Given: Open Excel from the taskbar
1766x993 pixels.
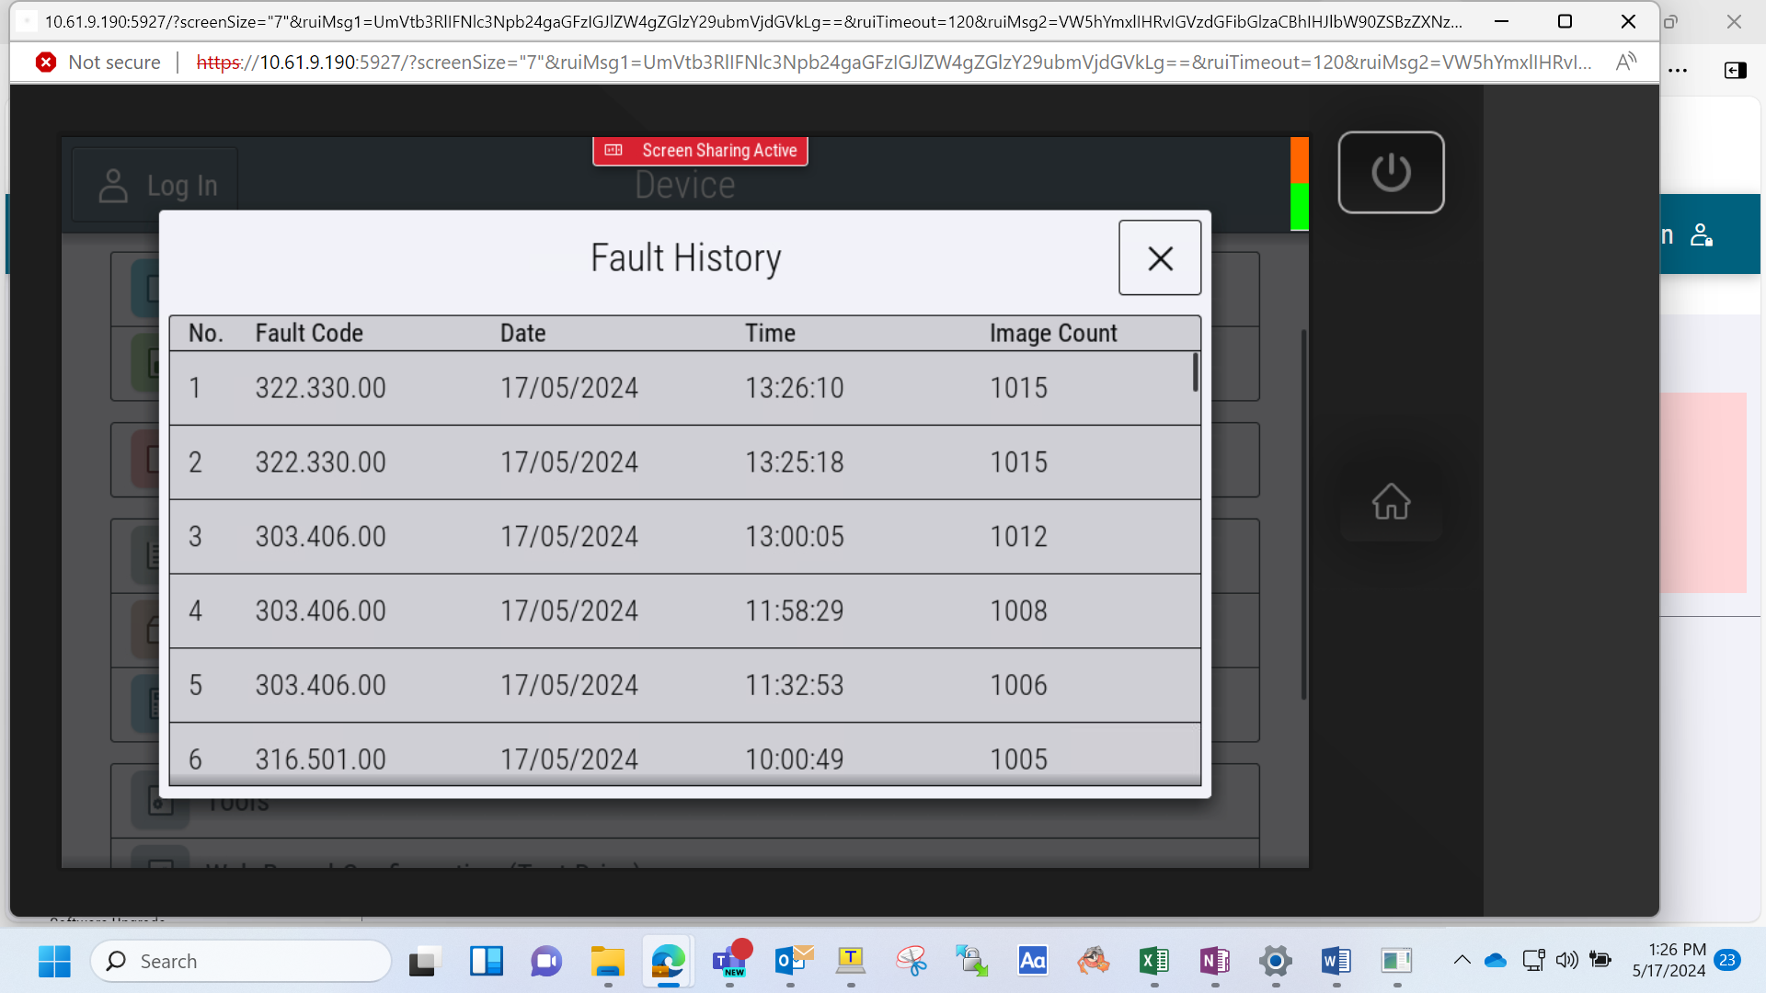Looking at the screenshot, I should pyautogui.click(x=1153, y=961).
